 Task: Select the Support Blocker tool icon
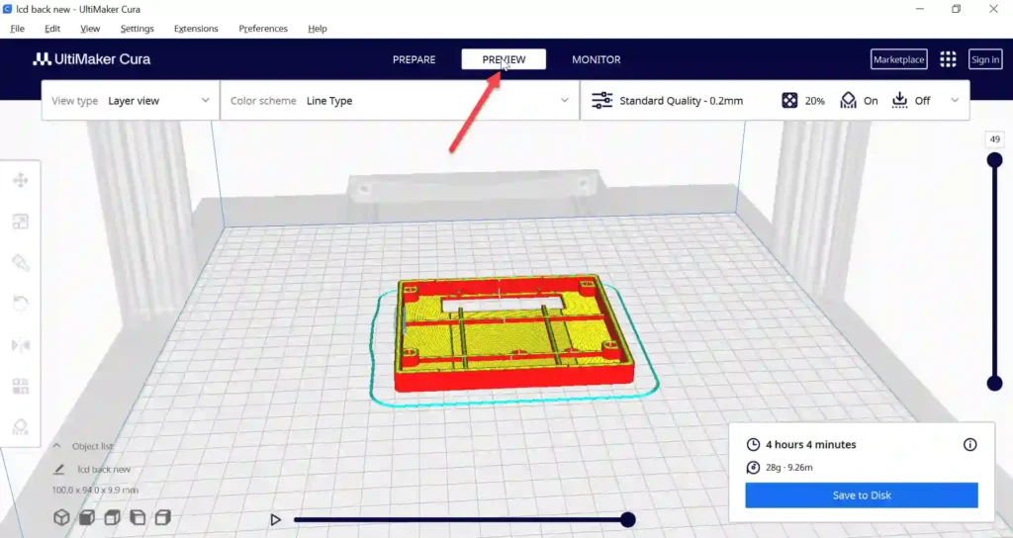pyautogui.click(x=20, y=427)
